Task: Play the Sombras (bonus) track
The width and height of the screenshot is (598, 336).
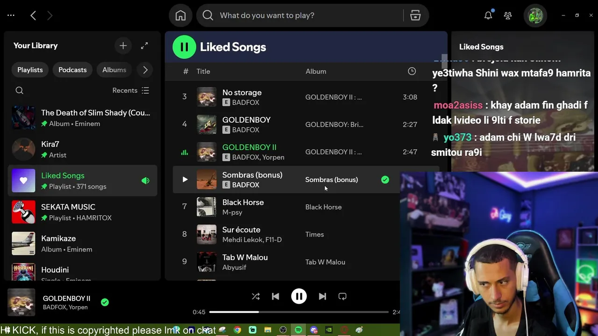Action: (x=185, y=179)
